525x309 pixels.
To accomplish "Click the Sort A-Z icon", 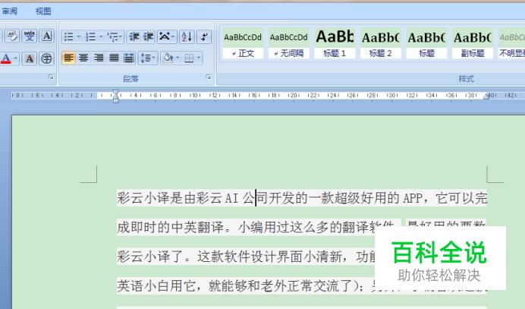I will (187, 36).
